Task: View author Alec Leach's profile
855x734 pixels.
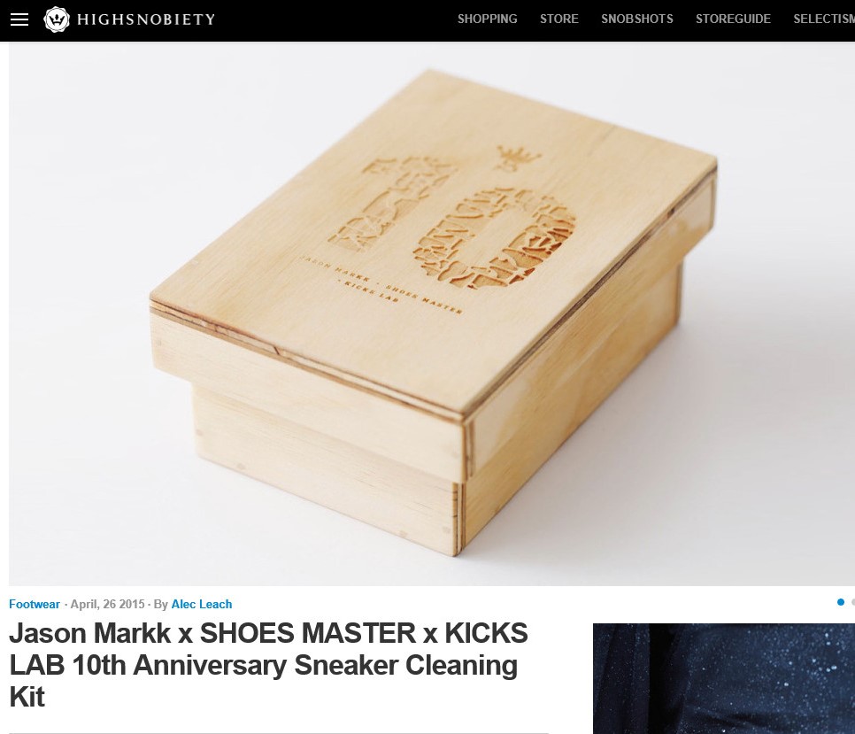Action: pos(202,604)
